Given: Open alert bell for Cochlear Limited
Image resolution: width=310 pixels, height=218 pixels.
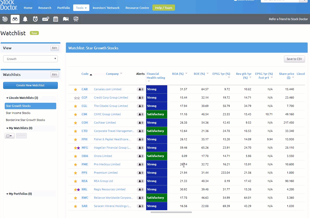Looking at the screenshot, I should click(x=141, y=123).
